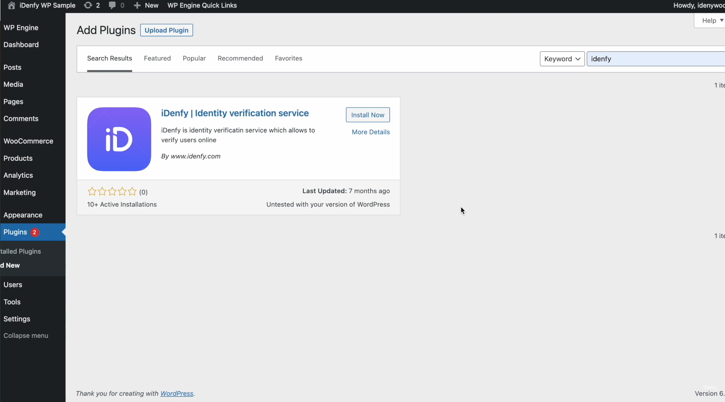
Task: Open the Howdy user account menu
Action: 702,5
